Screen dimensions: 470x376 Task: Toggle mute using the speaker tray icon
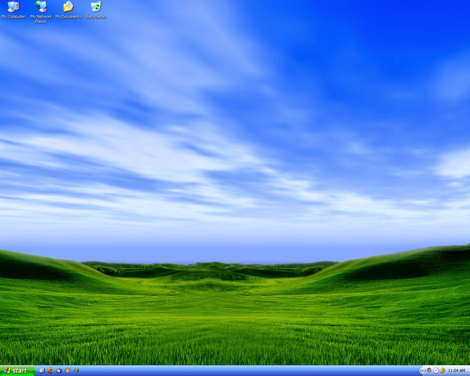[429, 370]
